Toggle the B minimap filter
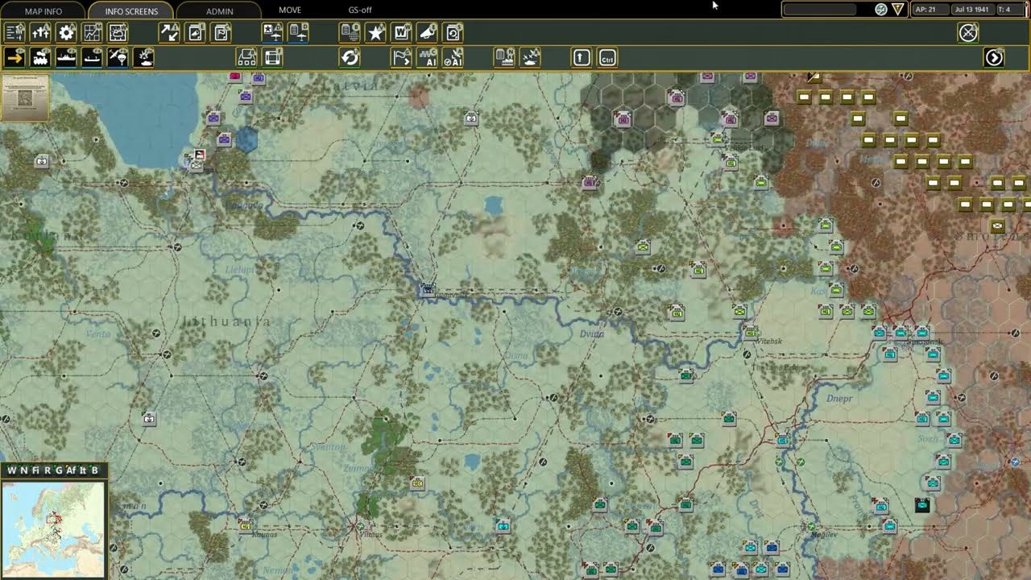 pos(94,470)
